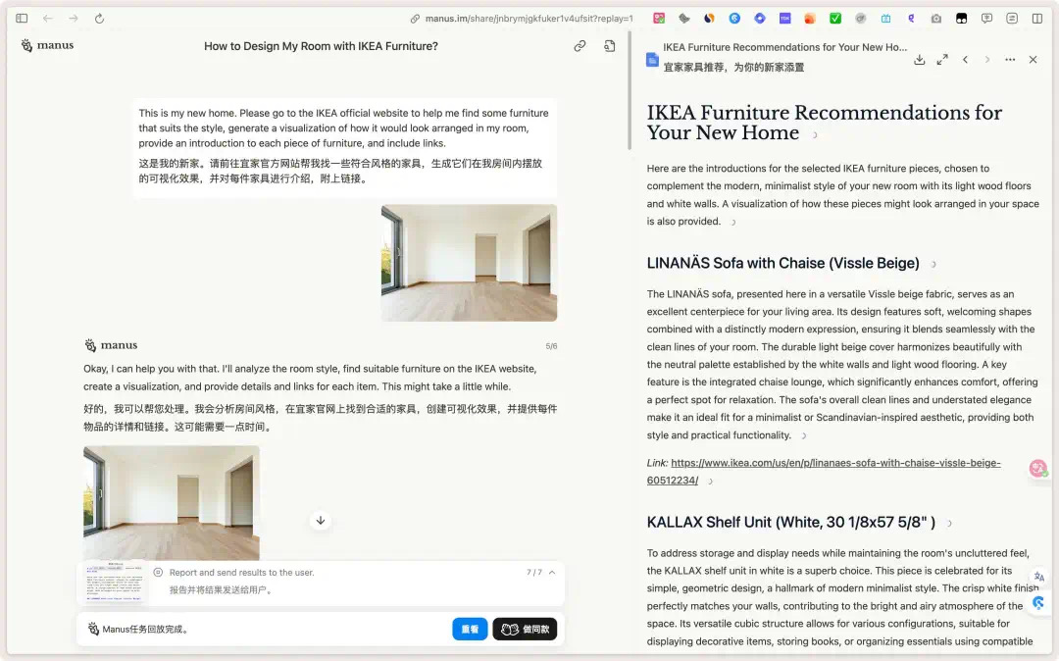1059x661 pixels.
Task: Expand the document panel to full screen
Action: click(x=942, y=60)
